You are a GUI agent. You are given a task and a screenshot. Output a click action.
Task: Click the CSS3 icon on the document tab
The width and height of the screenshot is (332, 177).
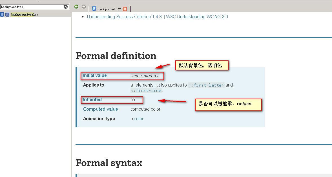pos(94,9)
